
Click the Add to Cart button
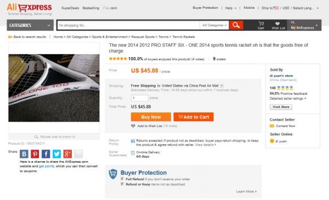pyautogui.click(x=194, y=117)
